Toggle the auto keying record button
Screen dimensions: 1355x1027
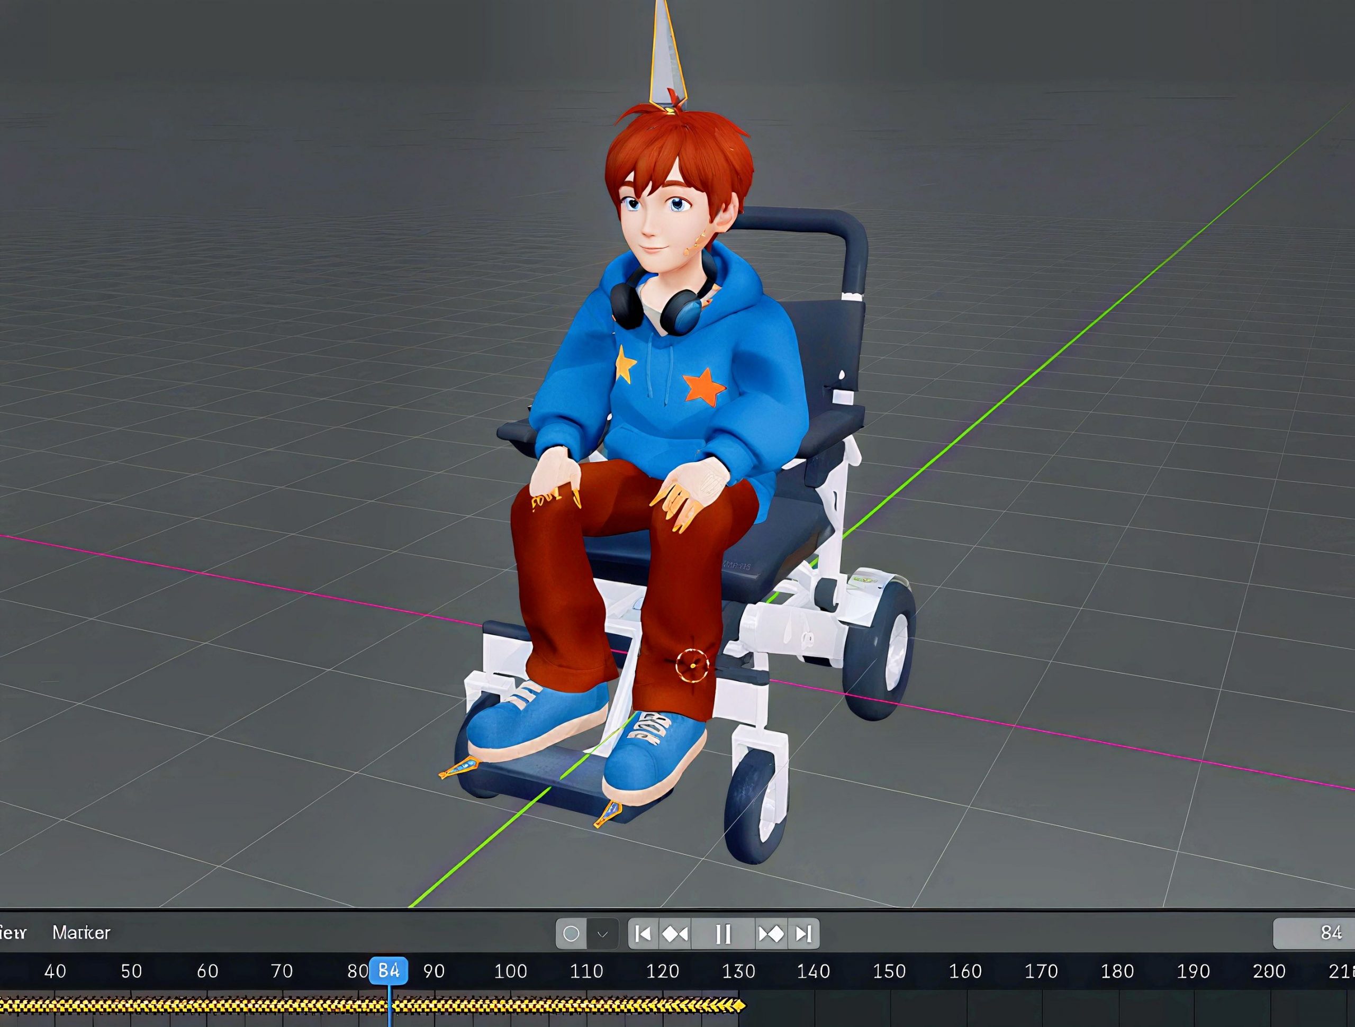[571, 934]
